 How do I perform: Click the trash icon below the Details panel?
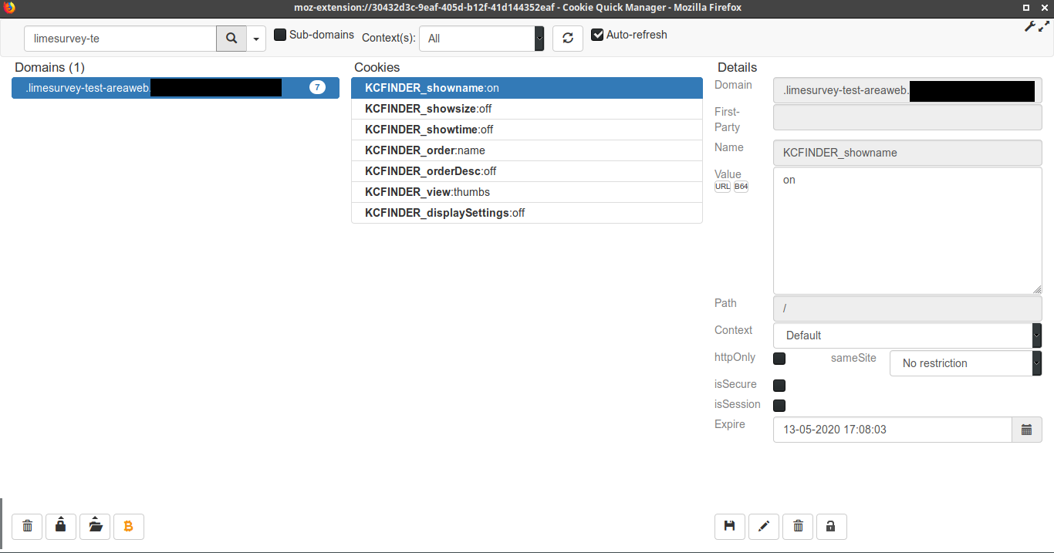[x=798, y=526]
